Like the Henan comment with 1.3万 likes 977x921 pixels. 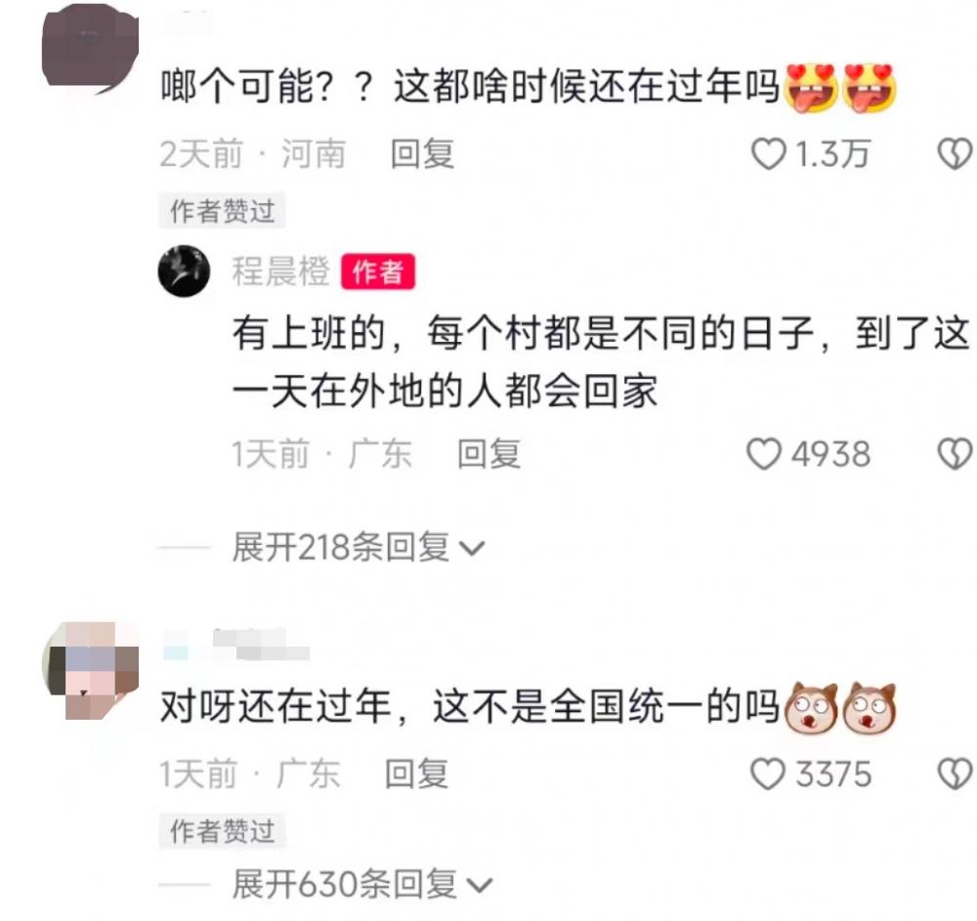(x=768, y=153)
